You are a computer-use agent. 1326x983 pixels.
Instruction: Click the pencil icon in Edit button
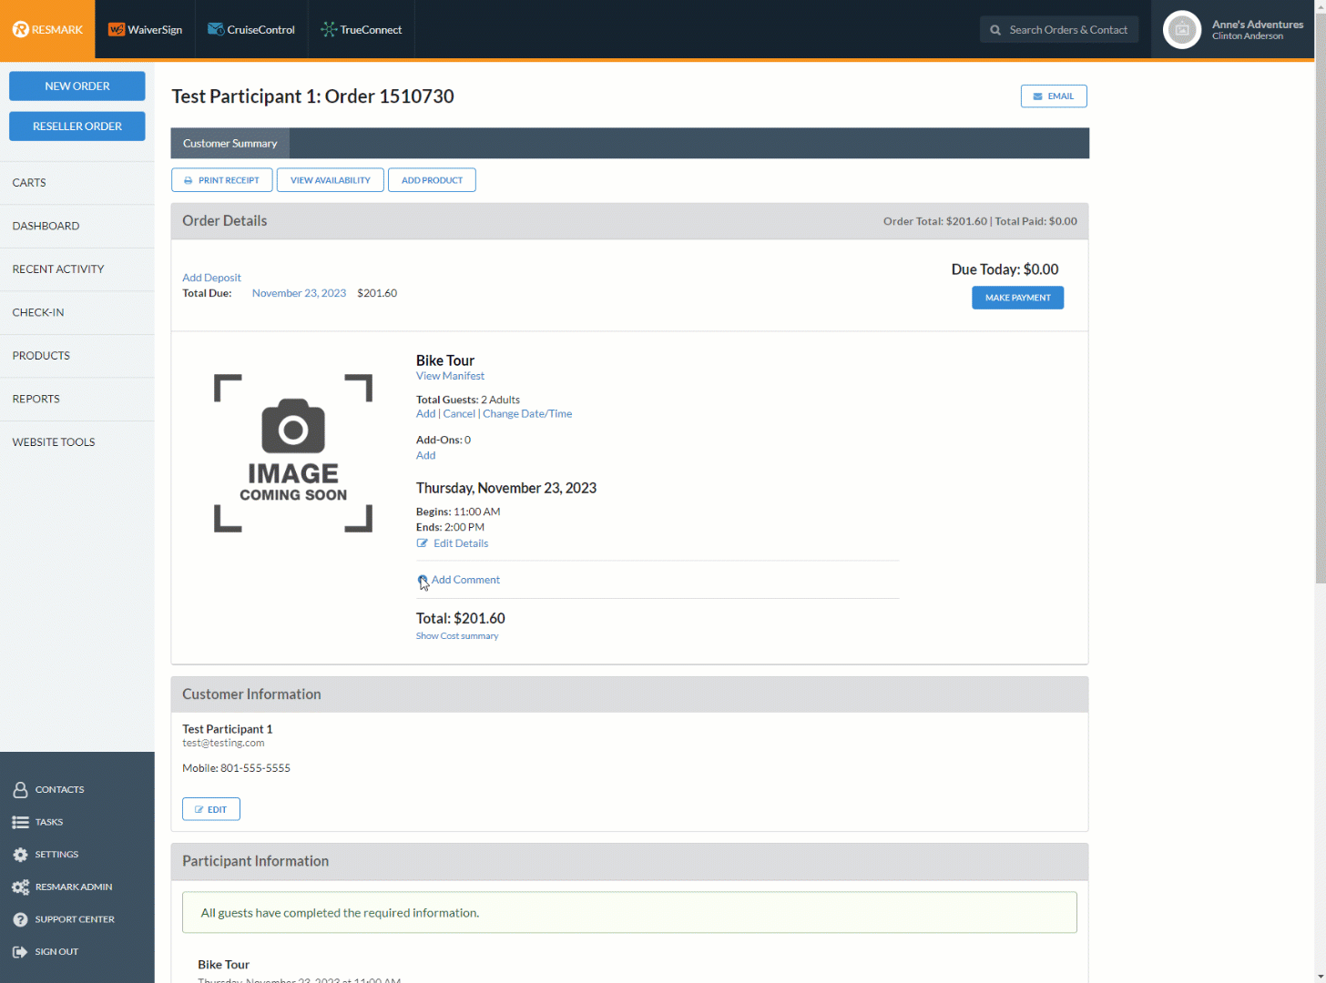(199, 809)
